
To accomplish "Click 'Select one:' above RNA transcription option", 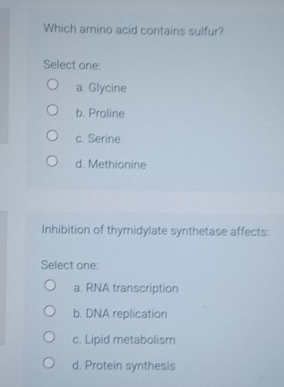I will pyautogui.click(x=71, y=265).
